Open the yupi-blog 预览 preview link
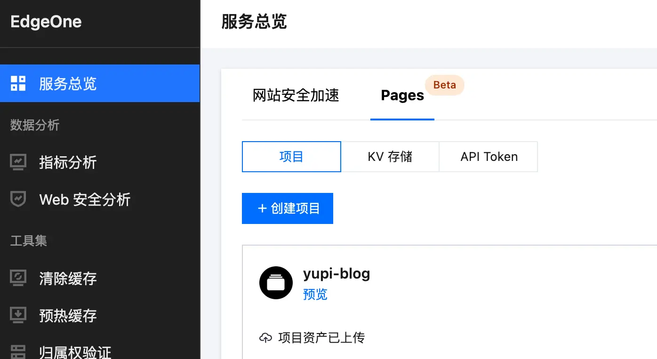657x359 pixels. (x=315, y=295)
